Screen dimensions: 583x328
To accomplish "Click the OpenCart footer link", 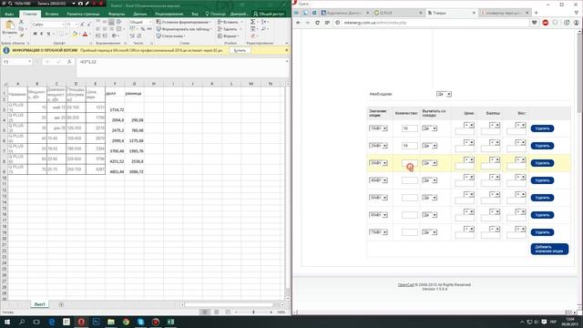I will pyautogui.click(x=405, y=284).
